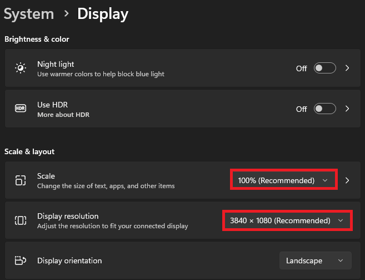The image size is (365, 280).
Task: Click the Display breadcrumb heading
Action: (103, 13)
